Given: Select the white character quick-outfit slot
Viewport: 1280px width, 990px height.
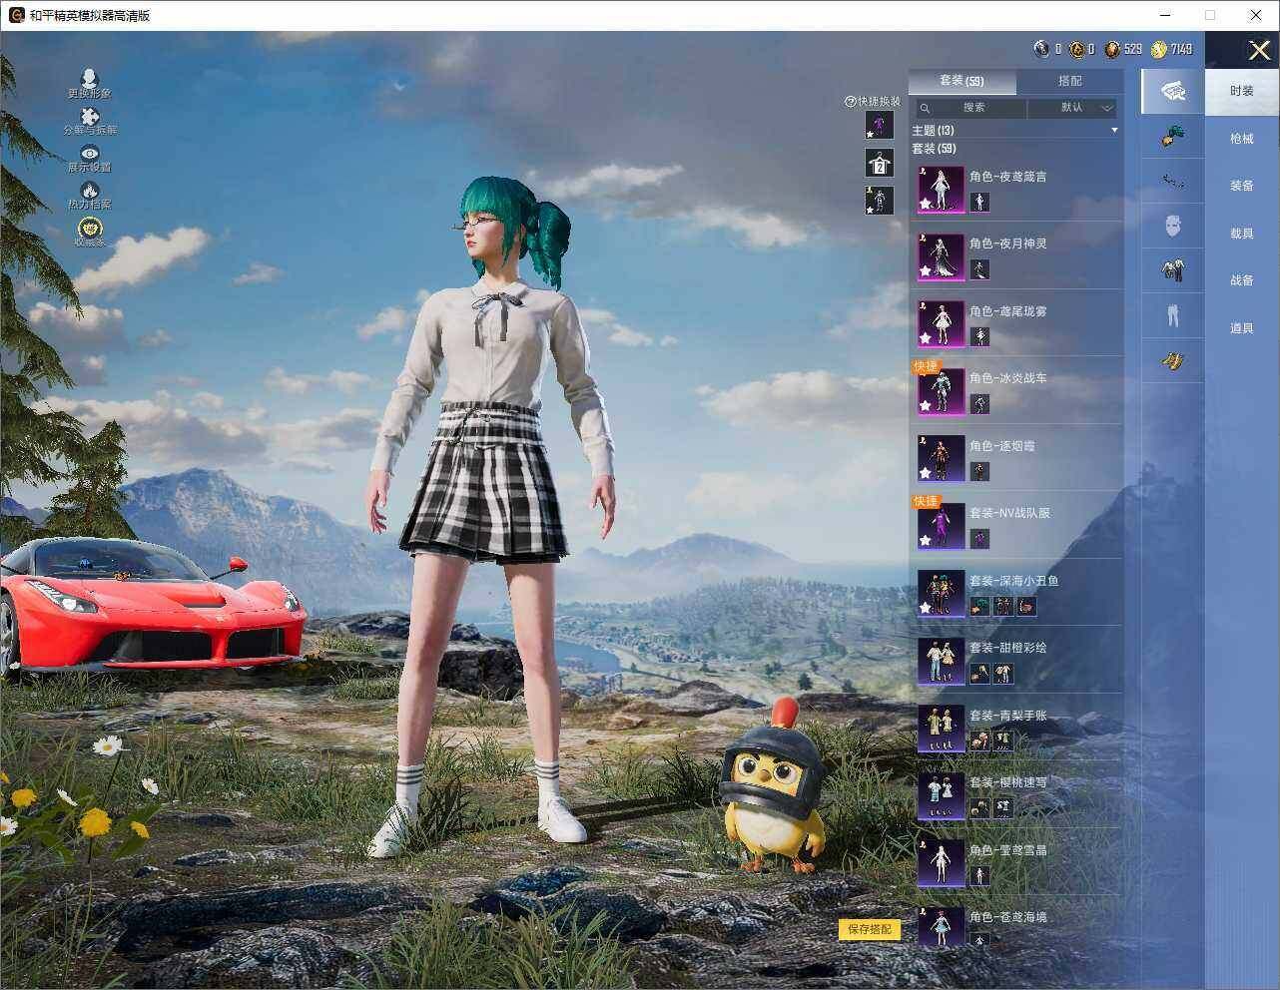Looking at the screenshot, I should (879, 200).
